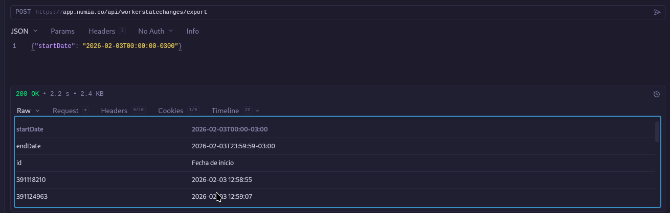Select POST method in the URL bar
670x213 pixels.
23,12
